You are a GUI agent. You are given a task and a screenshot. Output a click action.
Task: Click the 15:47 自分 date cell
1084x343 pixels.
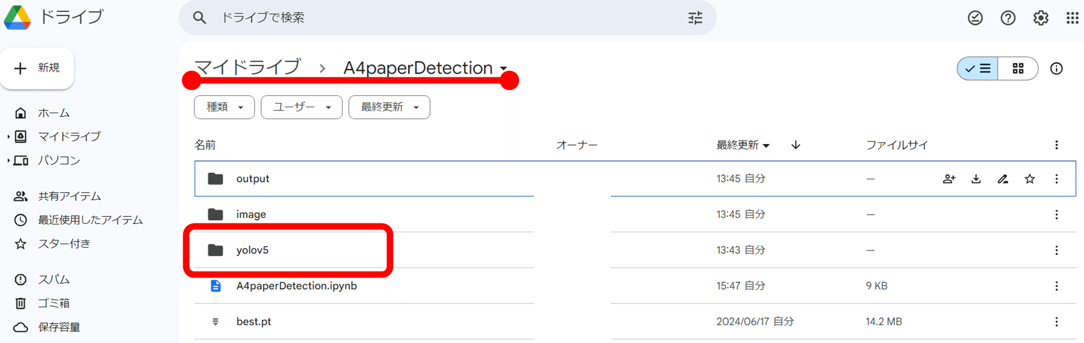pyautogui.click(x=741, y=286)
